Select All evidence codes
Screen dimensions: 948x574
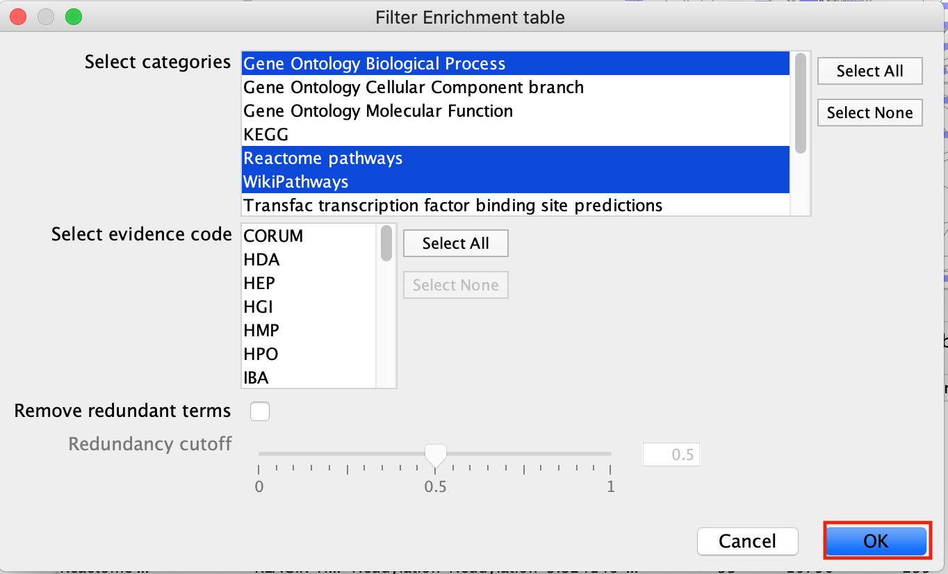click(455, 243)
